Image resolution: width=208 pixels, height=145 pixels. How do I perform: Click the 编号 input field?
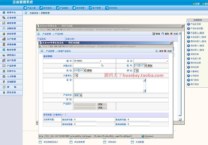pos(87,61)
